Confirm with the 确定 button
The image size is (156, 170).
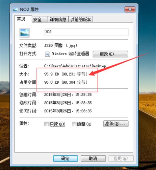tap(65, 159)
